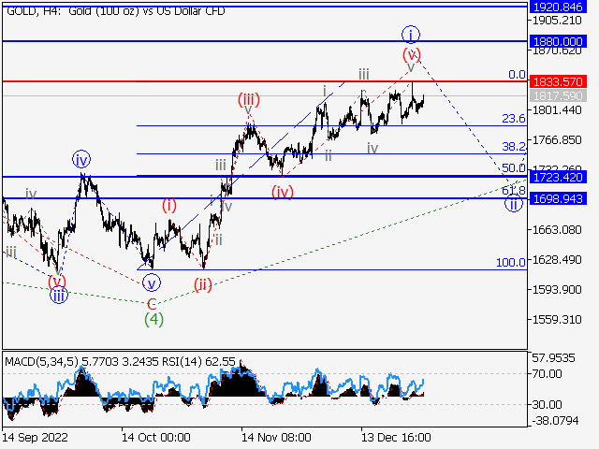Click the 57.9535 indicator scale value

pyautogui.click(x=553, y=358)
